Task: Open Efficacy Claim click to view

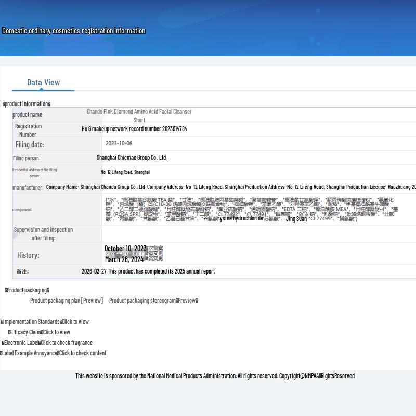Action: tap(39, 332)
